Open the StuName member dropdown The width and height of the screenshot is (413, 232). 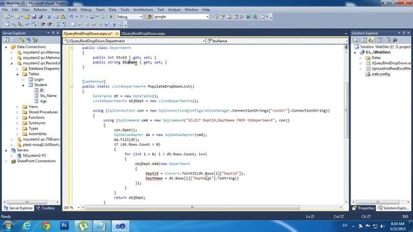click(x=346, y=41)
